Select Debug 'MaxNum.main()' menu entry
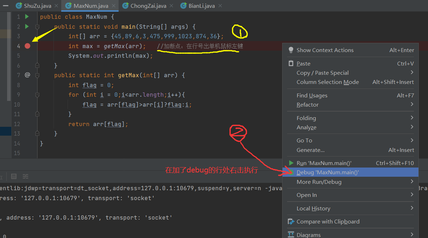This screenshot has height=238, width=428. pyautogui.click(x=350, y=172)
